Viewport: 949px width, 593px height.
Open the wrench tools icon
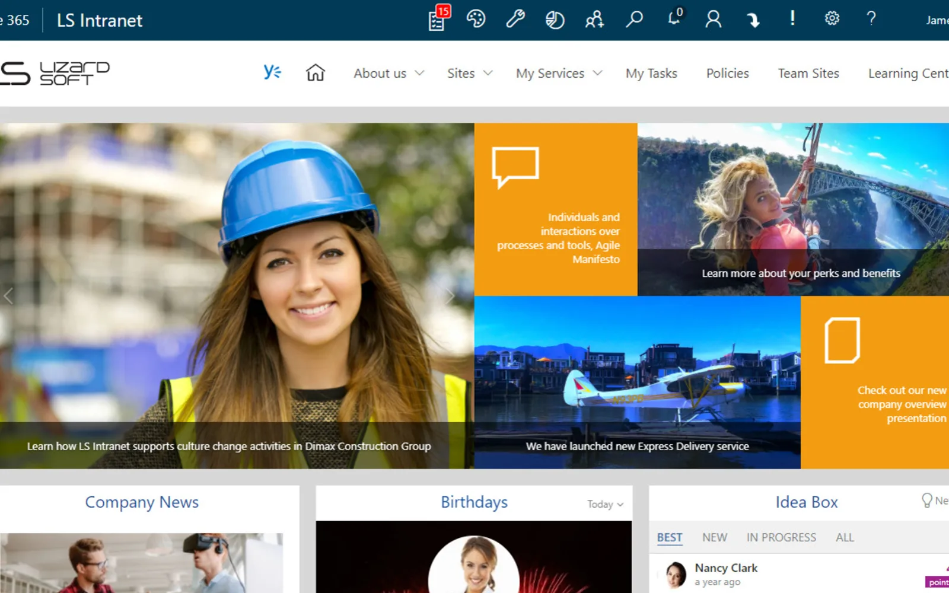click(x=515, y=20)
